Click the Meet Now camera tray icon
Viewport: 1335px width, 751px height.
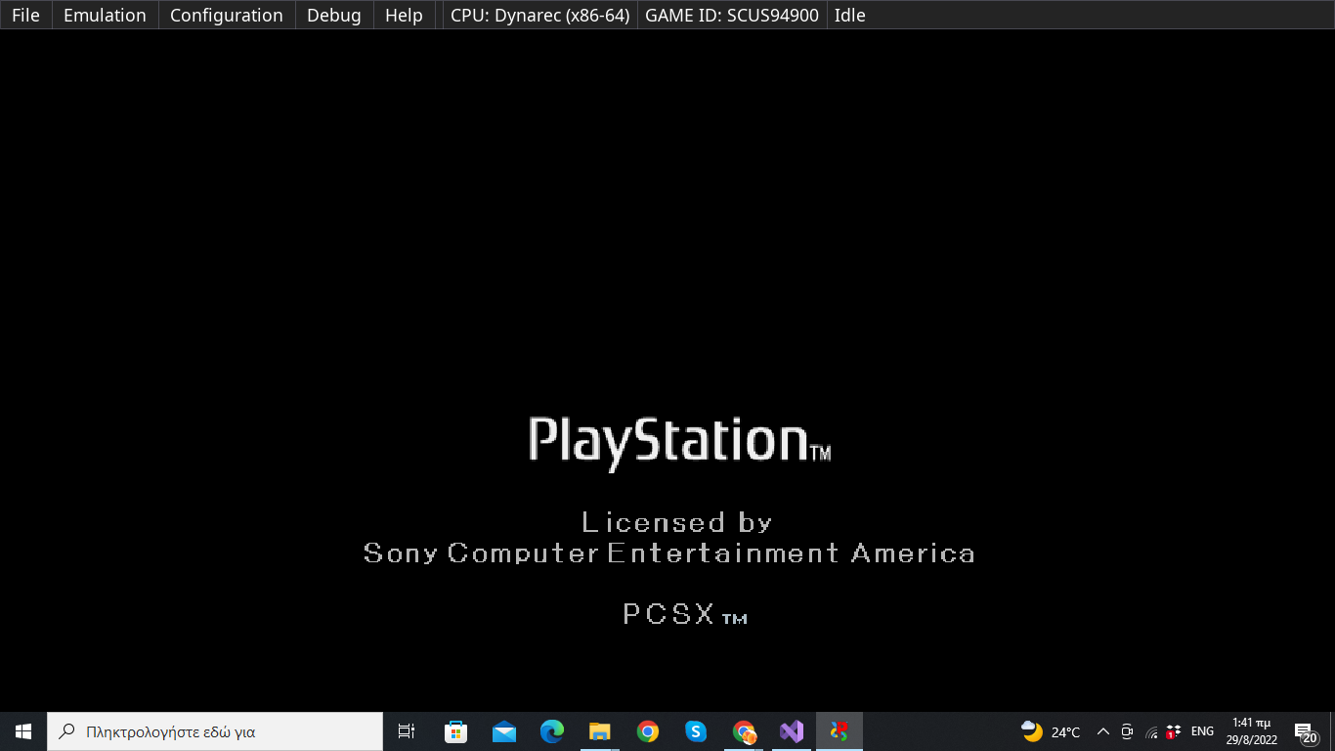[x=1127, y=731]
